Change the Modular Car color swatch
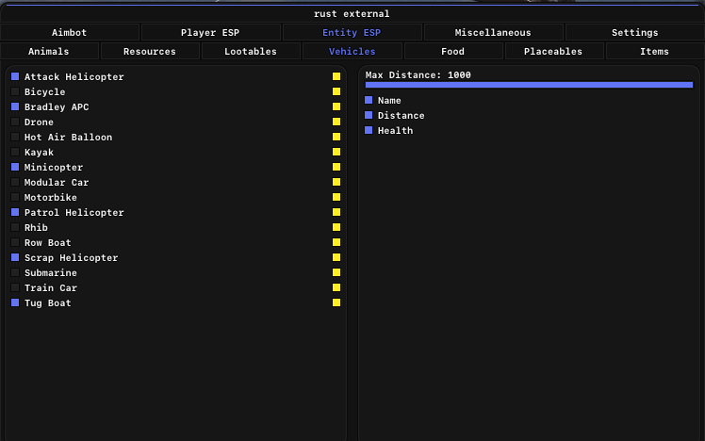 pos(336,182)
